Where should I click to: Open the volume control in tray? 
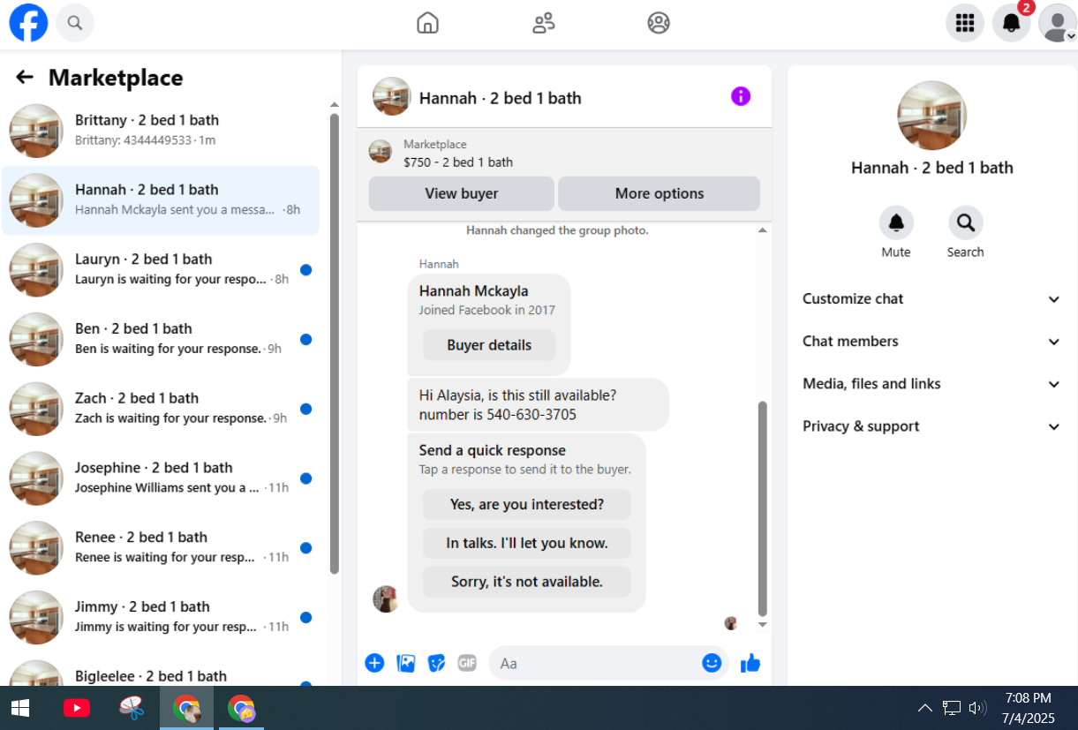click(976, 708)
